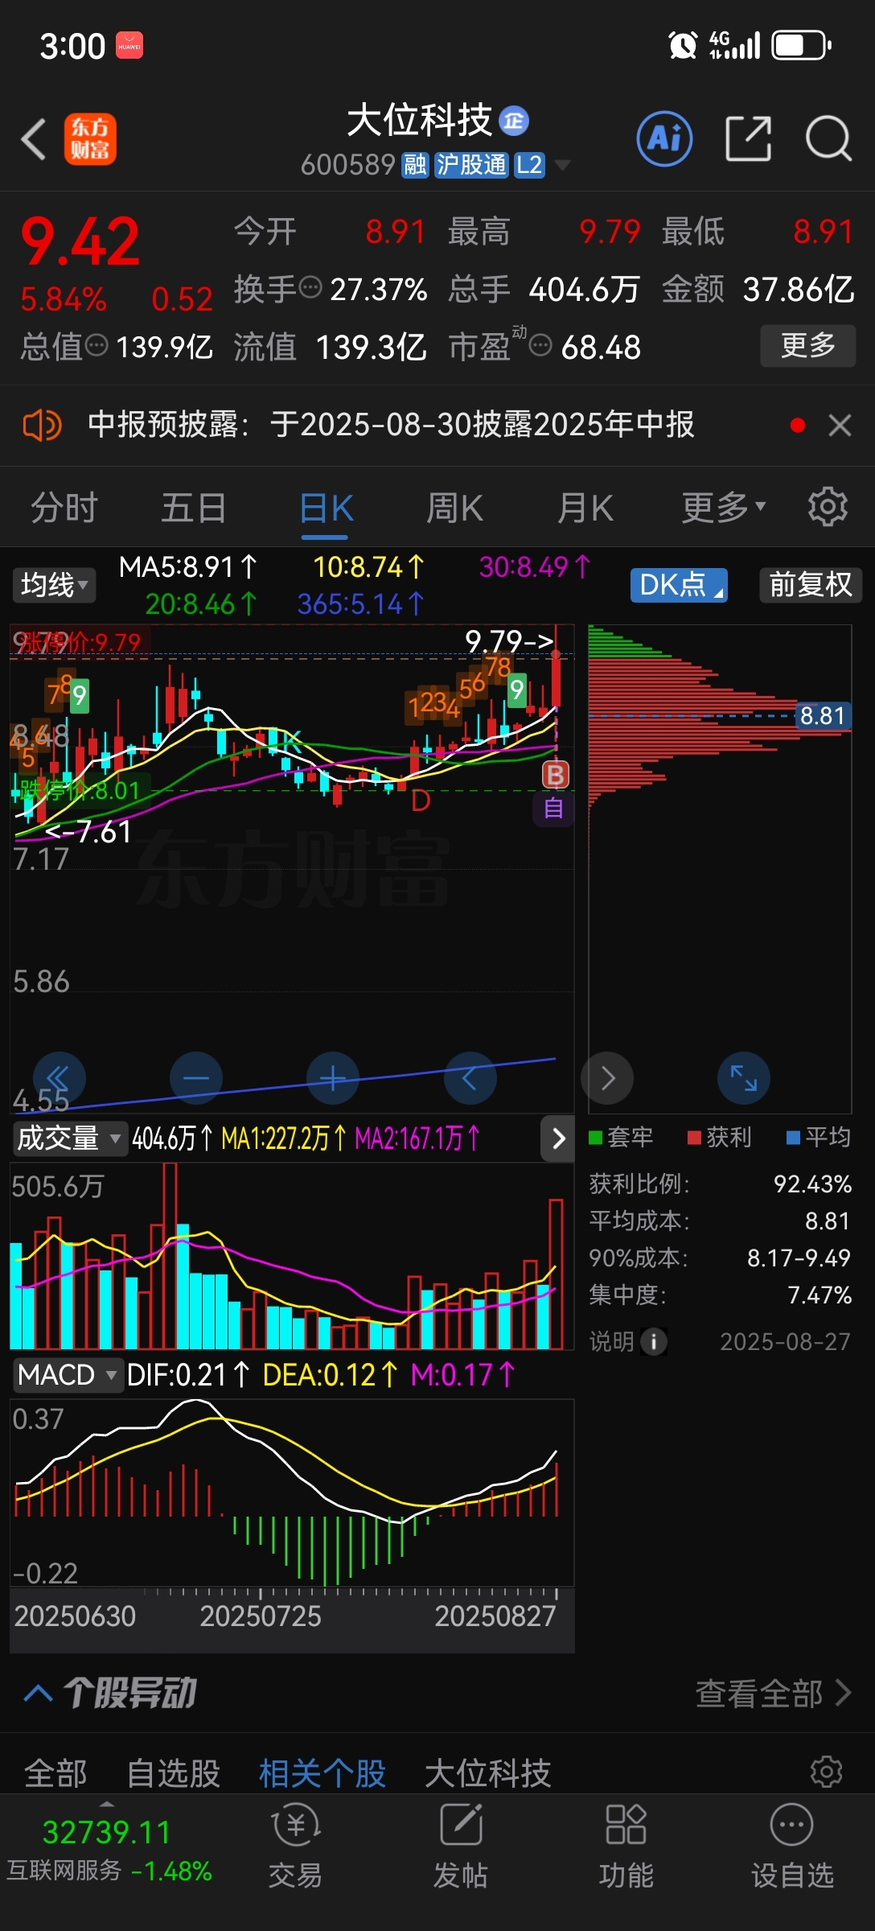
Task: Open the MACD indicator dropdown
Action: pyautogui.click(x=68, y=1375)
